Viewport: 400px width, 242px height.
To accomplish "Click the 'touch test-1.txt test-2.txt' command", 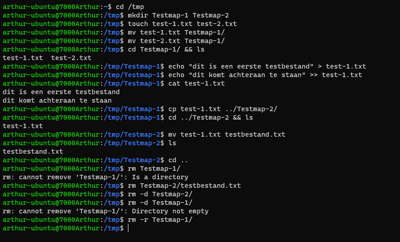I will point(182,24).
